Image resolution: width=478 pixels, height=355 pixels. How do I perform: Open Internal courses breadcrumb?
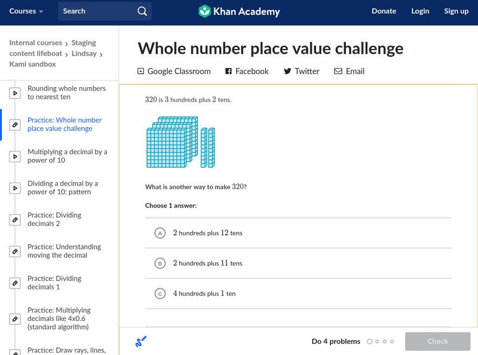(x=36, y=42)
